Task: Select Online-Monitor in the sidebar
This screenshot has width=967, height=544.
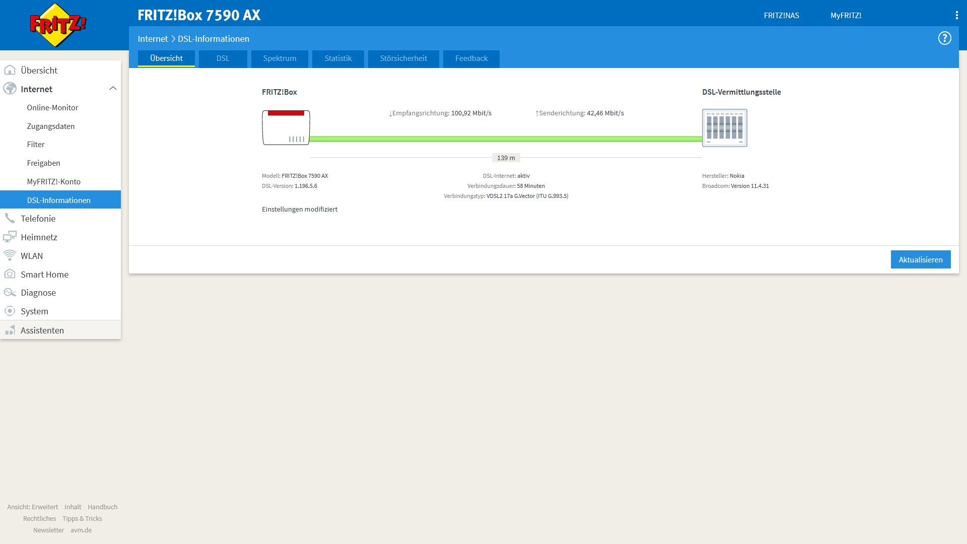Action: pos(52,107)
